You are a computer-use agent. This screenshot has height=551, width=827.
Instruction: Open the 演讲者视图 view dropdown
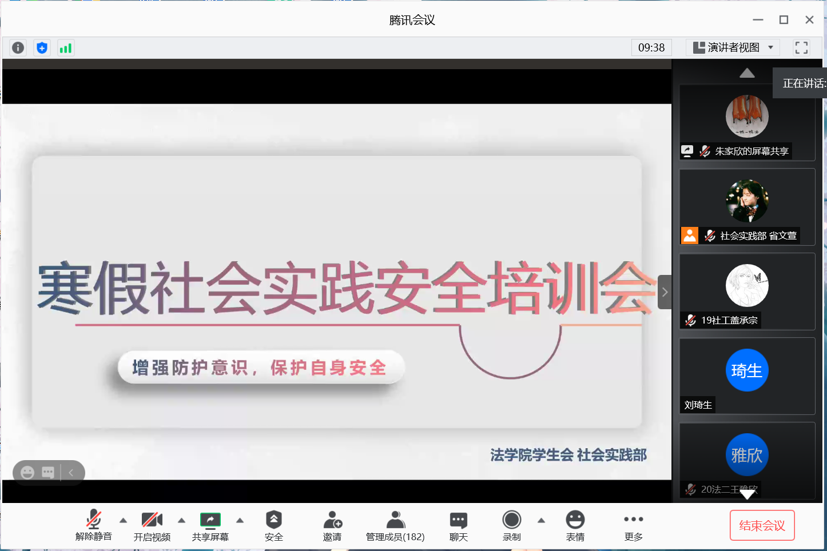[x=733, y=48]
